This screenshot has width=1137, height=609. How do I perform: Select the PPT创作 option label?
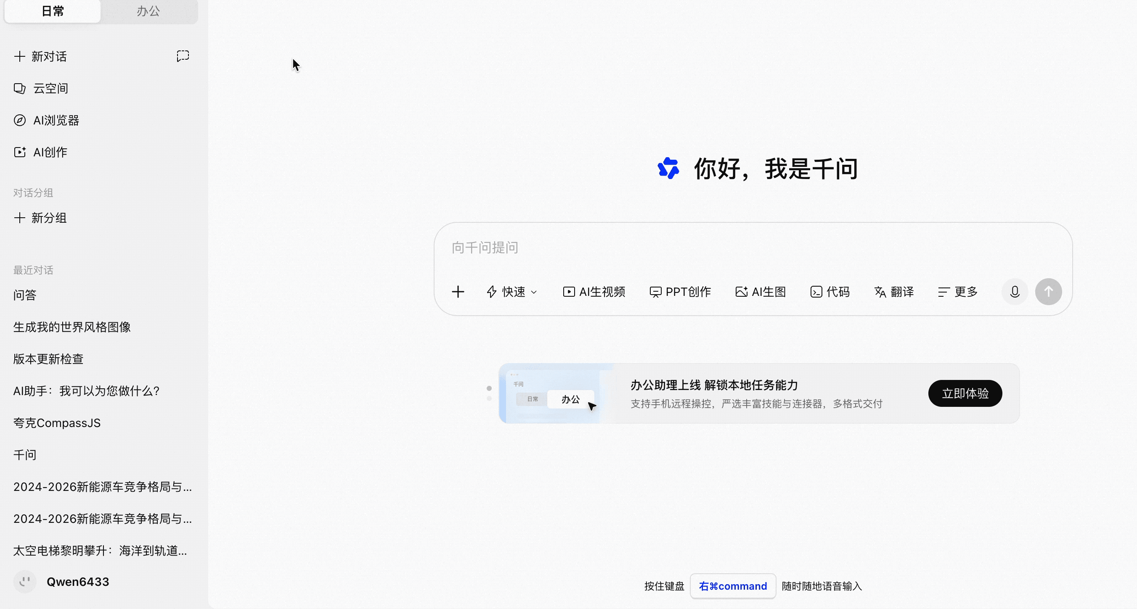point(688,292)
